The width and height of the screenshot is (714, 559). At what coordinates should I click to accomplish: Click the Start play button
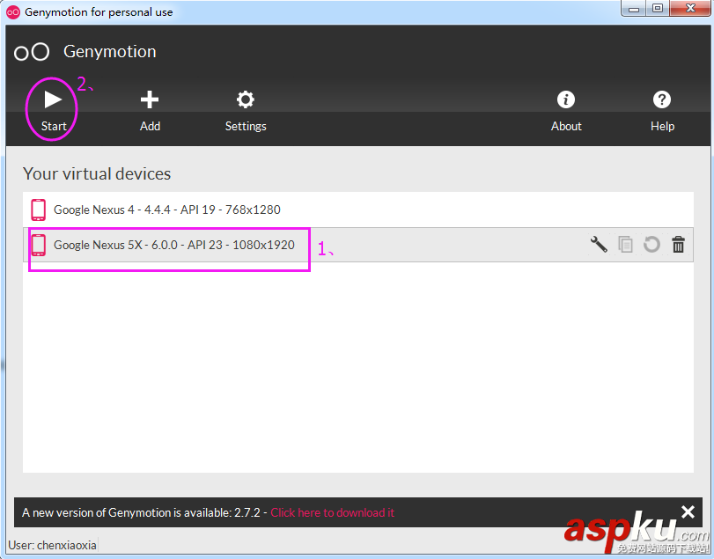click(x=54, y=110)
